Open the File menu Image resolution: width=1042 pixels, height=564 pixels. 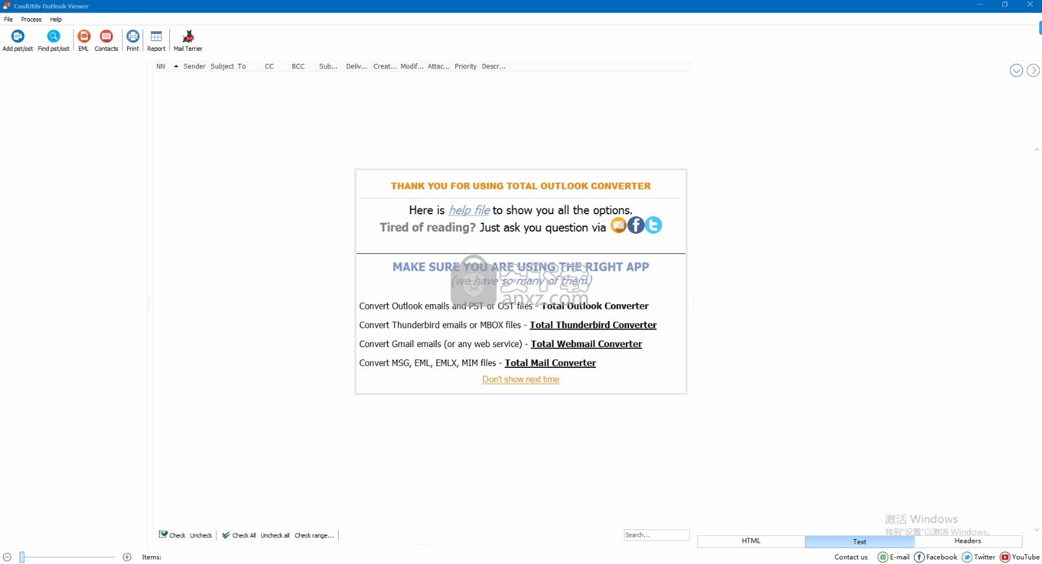(8, 20)
